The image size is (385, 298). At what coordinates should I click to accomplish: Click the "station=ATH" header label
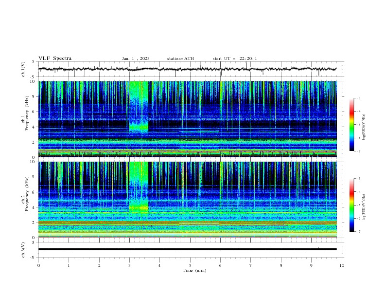click(180, 58)
